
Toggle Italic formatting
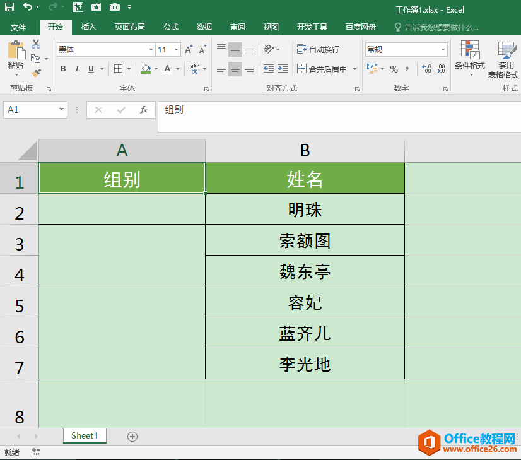coord(77,69)
